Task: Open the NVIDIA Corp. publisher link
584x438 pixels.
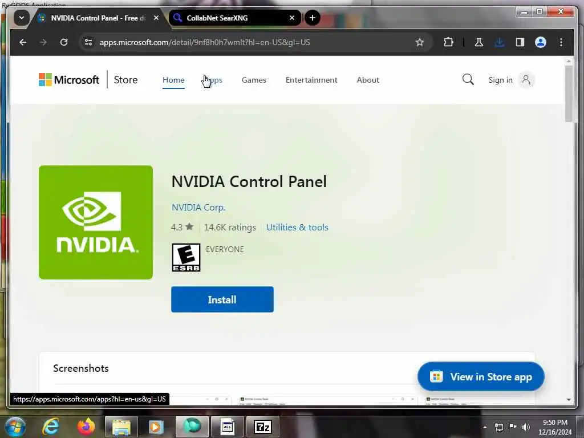Action: coord(198,208)
